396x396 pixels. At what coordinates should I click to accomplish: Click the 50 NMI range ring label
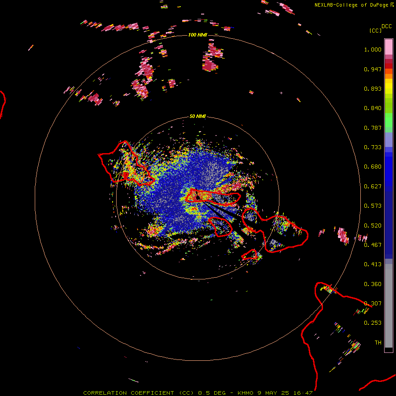click(x=198, y=117)
